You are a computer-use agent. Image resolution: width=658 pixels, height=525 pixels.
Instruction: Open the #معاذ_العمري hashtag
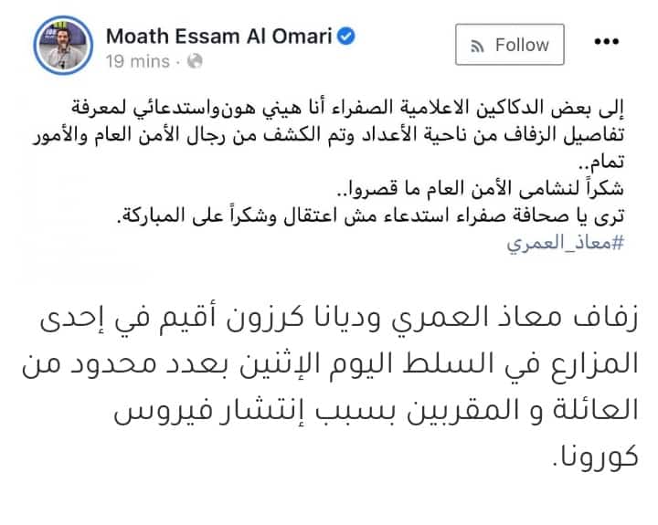566,243
